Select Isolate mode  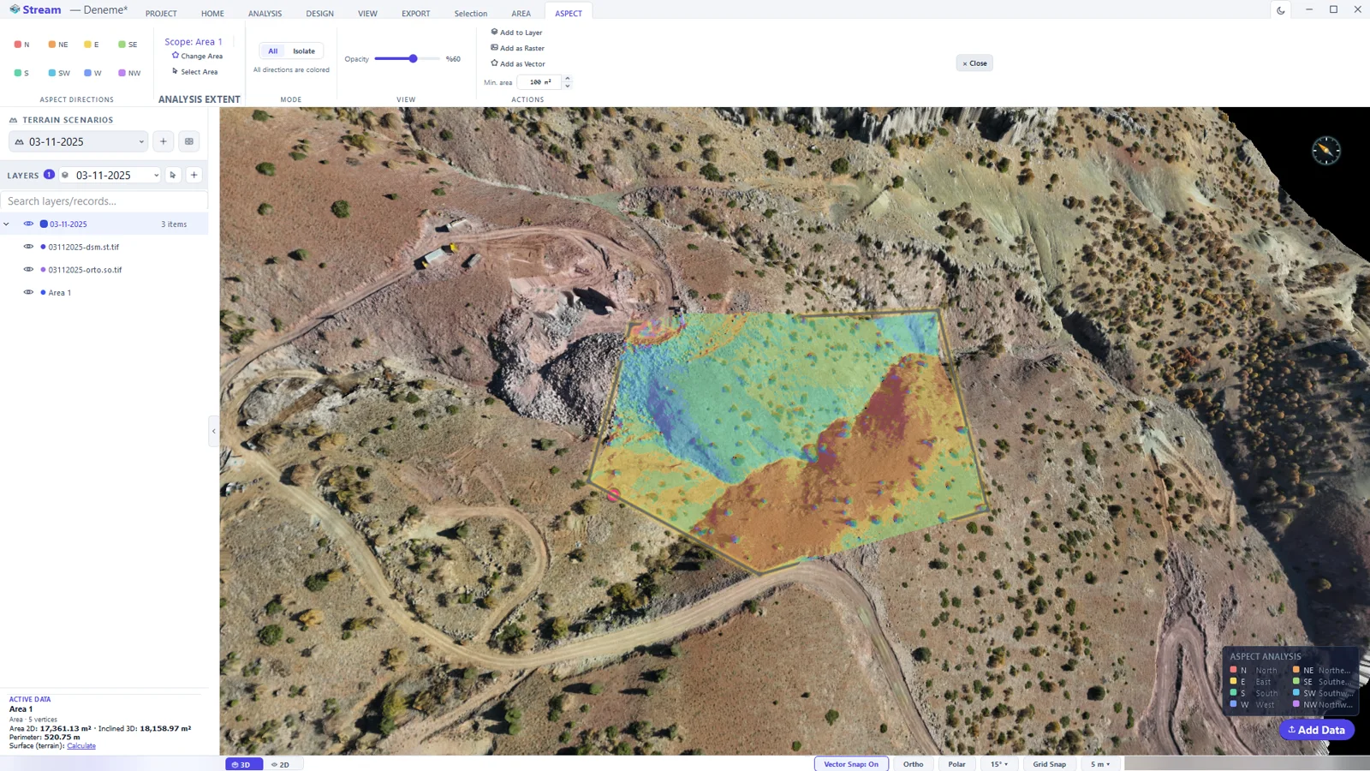tap(304, 51)
